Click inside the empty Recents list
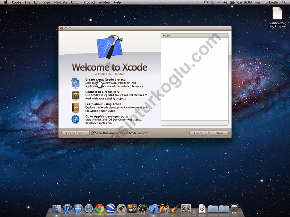The image size is (290, 217). [x=195, y=79]
